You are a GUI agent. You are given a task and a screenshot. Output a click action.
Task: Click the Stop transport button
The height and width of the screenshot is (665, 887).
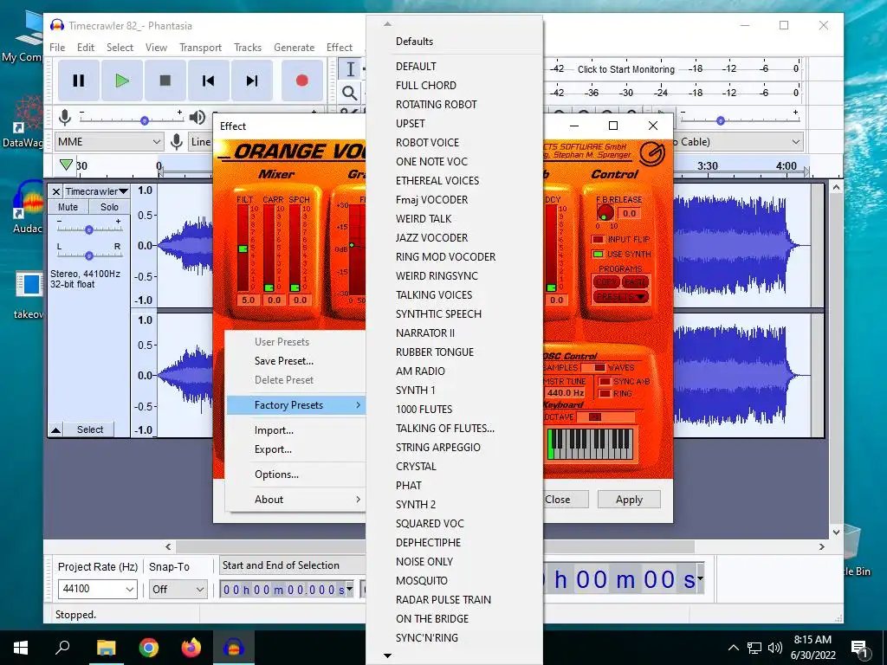[x=165, y=81]
